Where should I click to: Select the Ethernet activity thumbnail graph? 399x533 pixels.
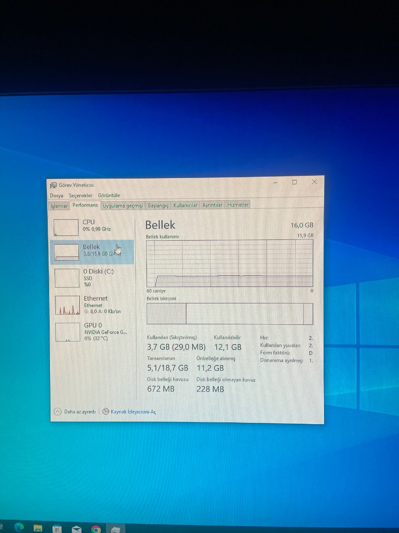tap(67, 305)
